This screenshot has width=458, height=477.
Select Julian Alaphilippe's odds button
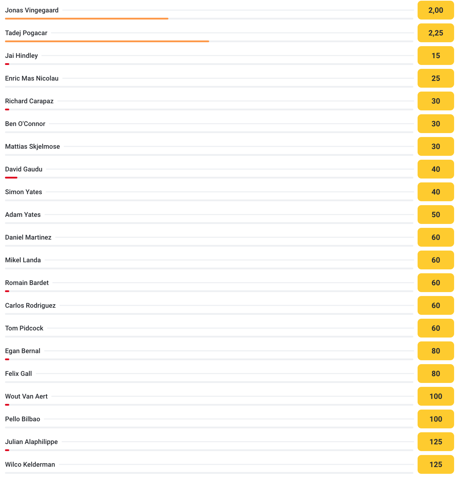436,442
